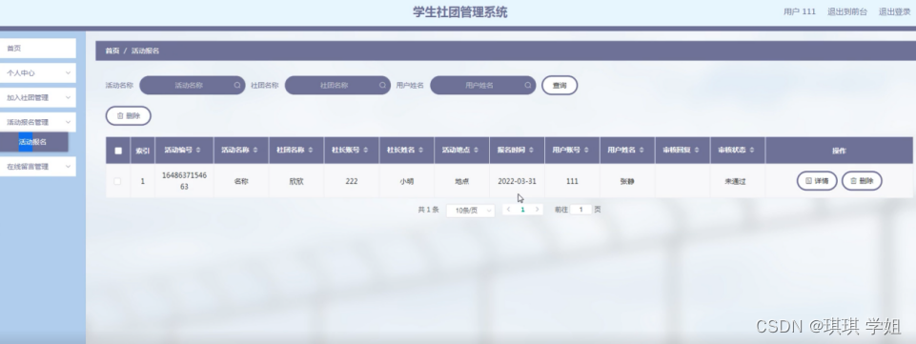
Task: Select page number 1 in pagination
Action: coord(523,209)
